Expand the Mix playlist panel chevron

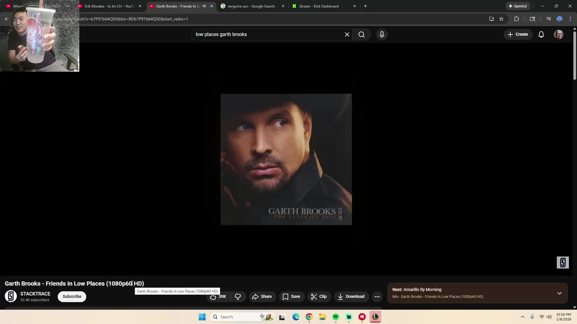point(559,293)
